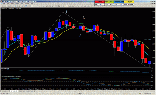
Task: Toggle chart shift from right border
Action: pyautogui.click(x=23, y=6)
